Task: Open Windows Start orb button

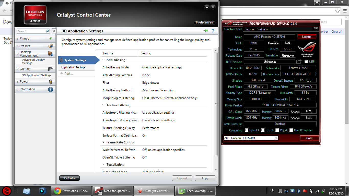Action: 7,191
